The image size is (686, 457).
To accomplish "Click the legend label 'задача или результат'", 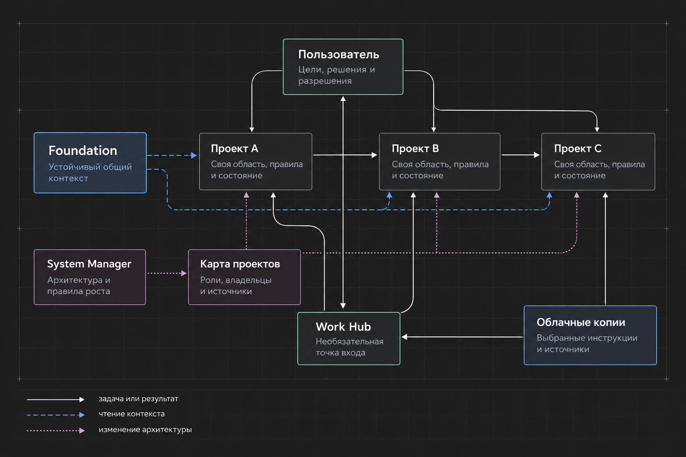I will point(138,399).
